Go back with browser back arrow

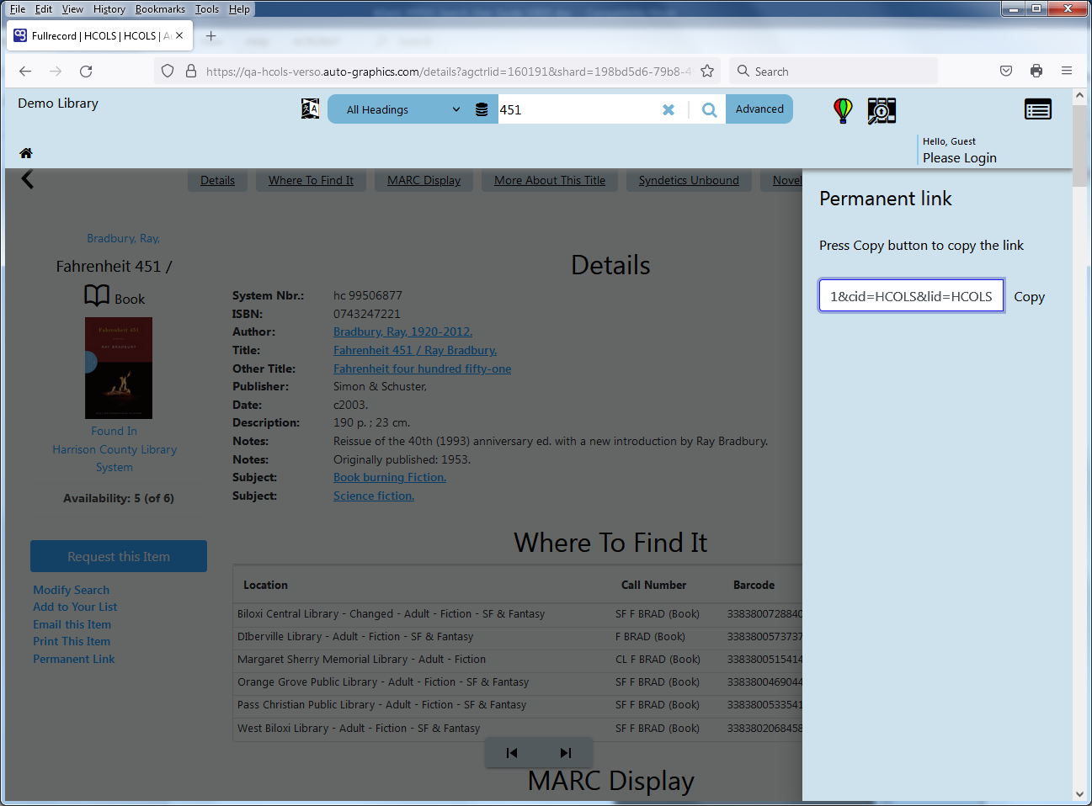click(x=25, y=72)
